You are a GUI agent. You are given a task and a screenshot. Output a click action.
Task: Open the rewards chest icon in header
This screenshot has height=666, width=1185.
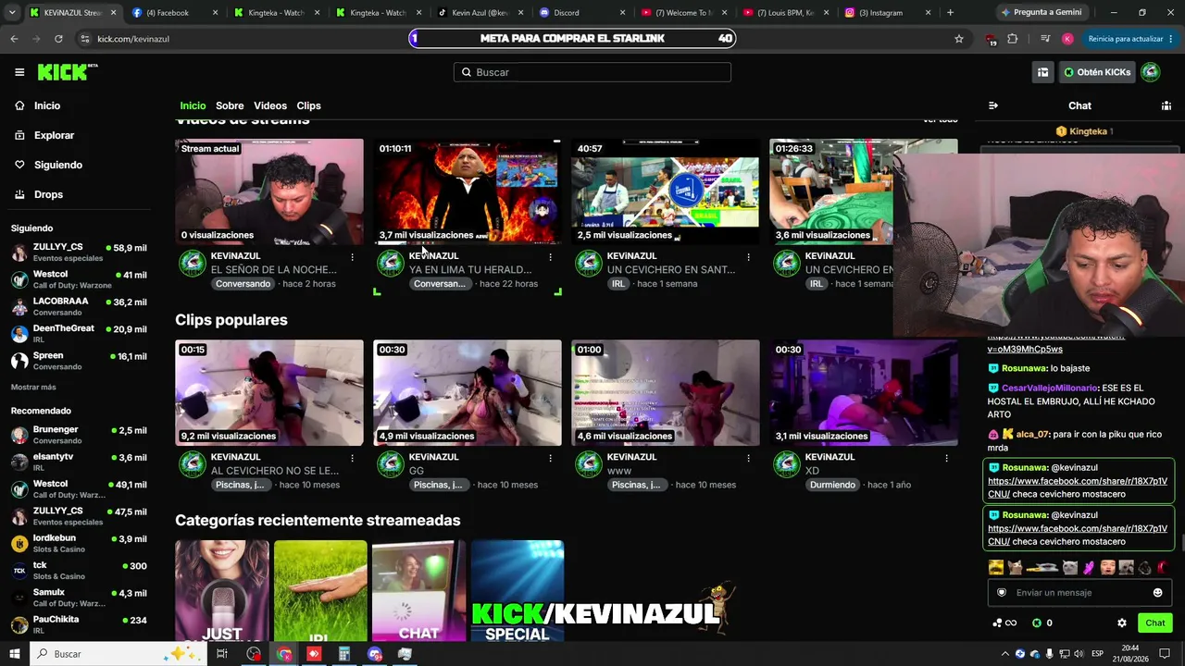(x=1042, y=72)
